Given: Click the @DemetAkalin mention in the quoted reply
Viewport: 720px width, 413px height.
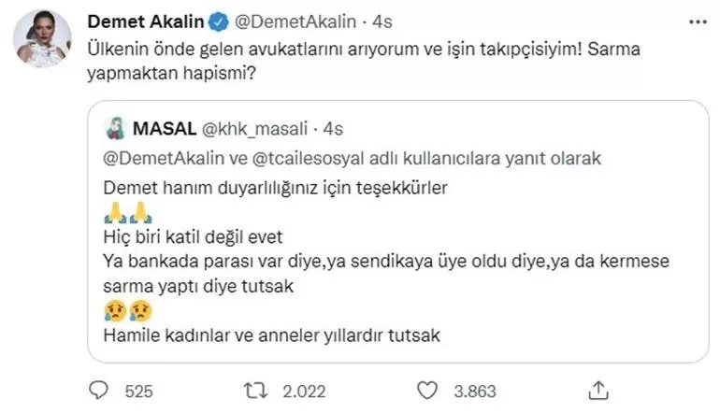Looking at the screenshot, I should click(x=163, y=157).
